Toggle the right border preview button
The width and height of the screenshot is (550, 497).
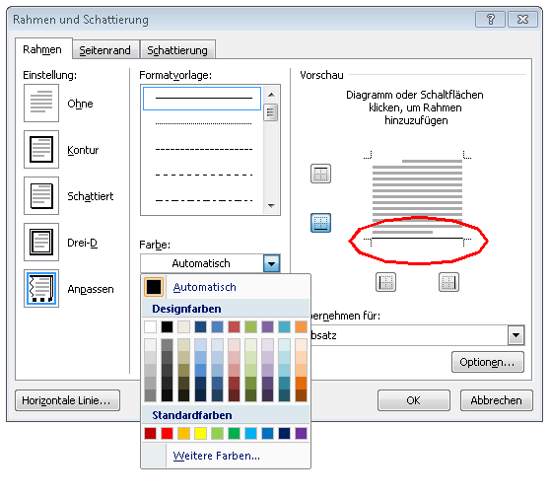(x=448, y=282)
